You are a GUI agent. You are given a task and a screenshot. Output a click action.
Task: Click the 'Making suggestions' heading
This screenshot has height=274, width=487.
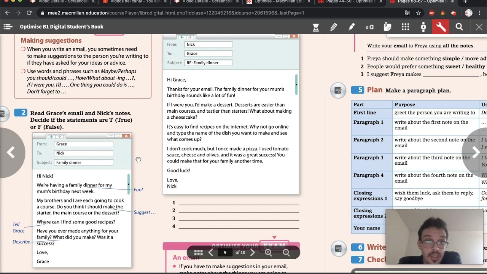51,40
